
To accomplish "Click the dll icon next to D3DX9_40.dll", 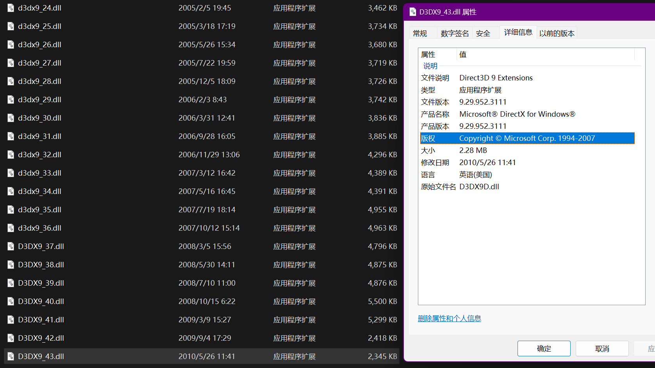I will pyautogui.click(x=11, y=301).
